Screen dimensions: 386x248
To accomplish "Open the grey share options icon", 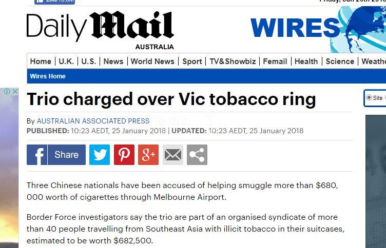I will pos(197,155).
